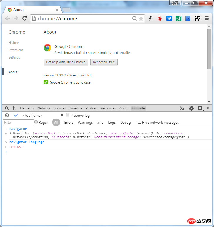Click Report an issue button
214x227 pixels.
[x=104, y=62]
